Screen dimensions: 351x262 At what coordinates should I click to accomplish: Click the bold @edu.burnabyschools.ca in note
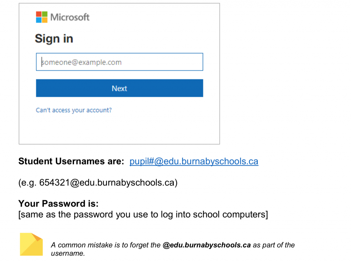pyautogui.click(x=207, y=245)
